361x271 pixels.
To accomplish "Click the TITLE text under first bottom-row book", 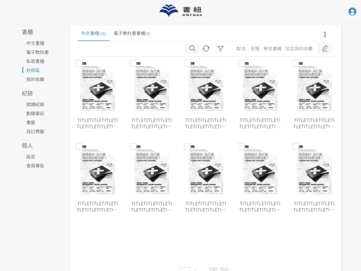I will (x=98, y=207).
